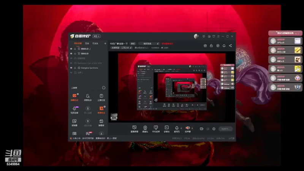This screenshot has width=304, height=171.
Task: Select the 榜单助手-2 source row
Action: (88, 49)
